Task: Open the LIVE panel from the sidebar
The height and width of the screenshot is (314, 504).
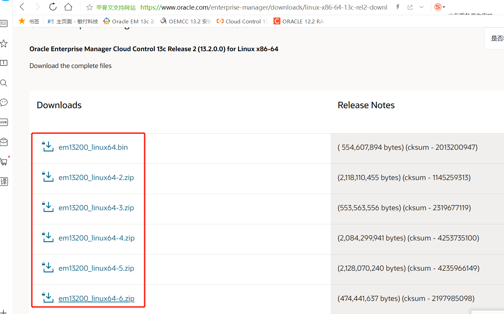Action: click(x=4, y=122)
